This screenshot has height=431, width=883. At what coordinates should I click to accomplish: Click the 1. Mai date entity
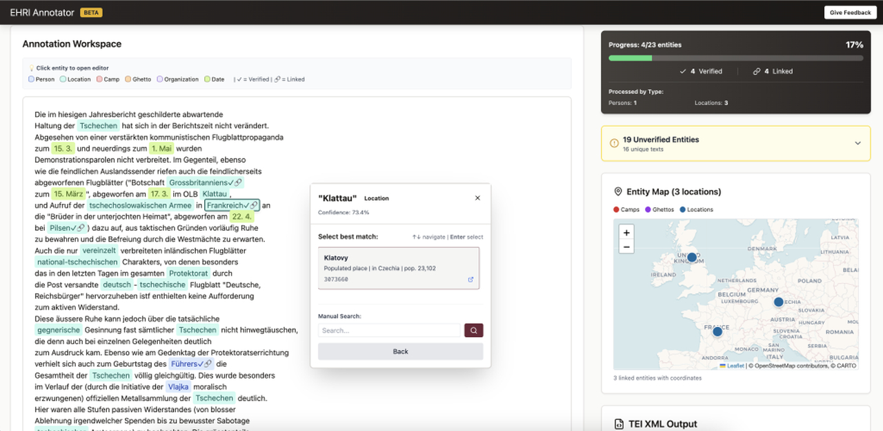pyautogui.click(x=161, y=148)
